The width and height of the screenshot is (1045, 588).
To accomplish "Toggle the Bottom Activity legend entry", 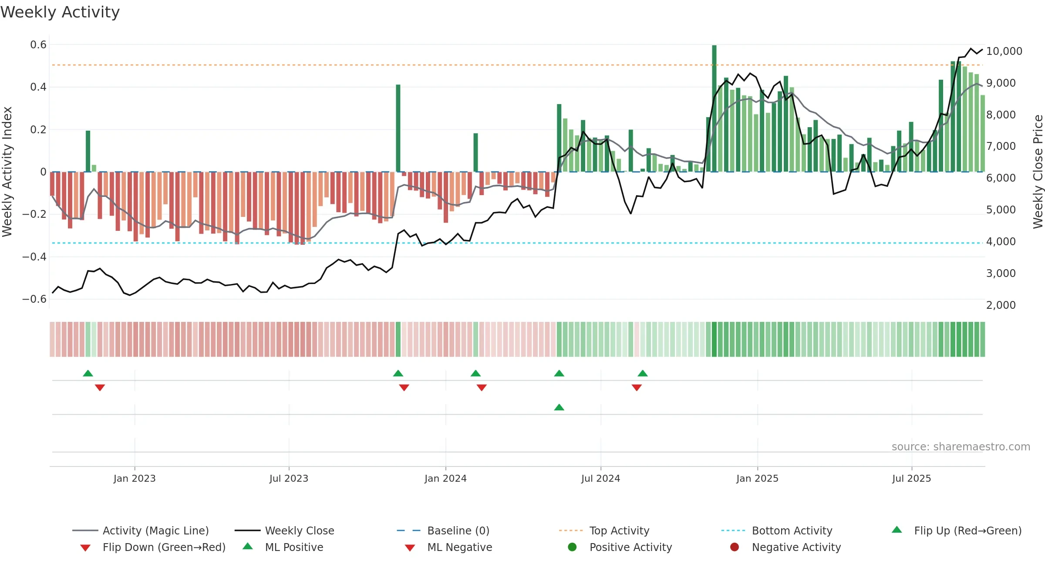I will point(777,531).
